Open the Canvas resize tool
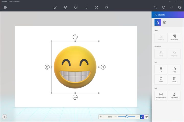The image size is (184, 122). click(x=96, y=7)
